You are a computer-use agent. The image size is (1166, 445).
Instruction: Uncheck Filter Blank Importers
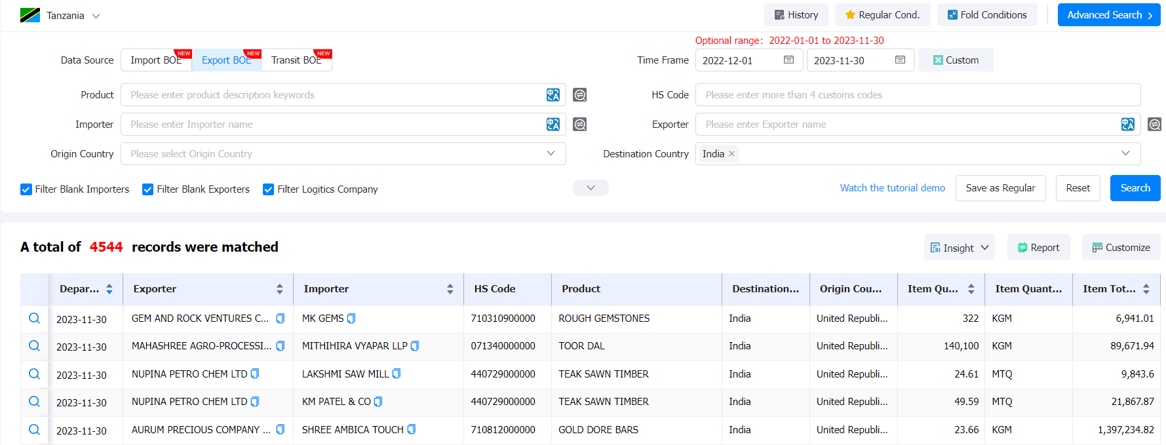pos(26,189)
